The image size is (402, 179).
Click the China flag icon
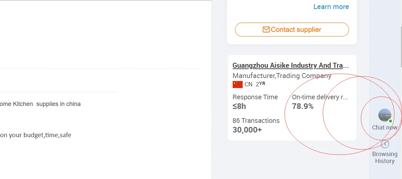click(x=237, y=84)
